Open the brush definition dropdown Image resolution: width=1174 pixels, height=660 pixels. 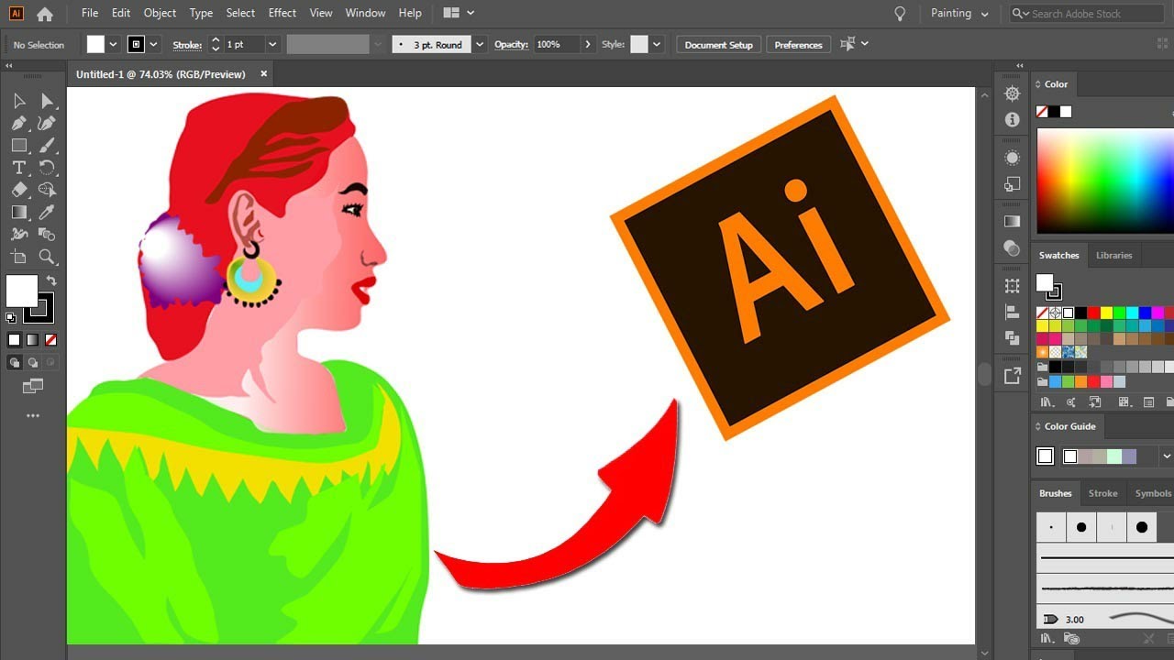pyautogui.click(x=480, y=44)
